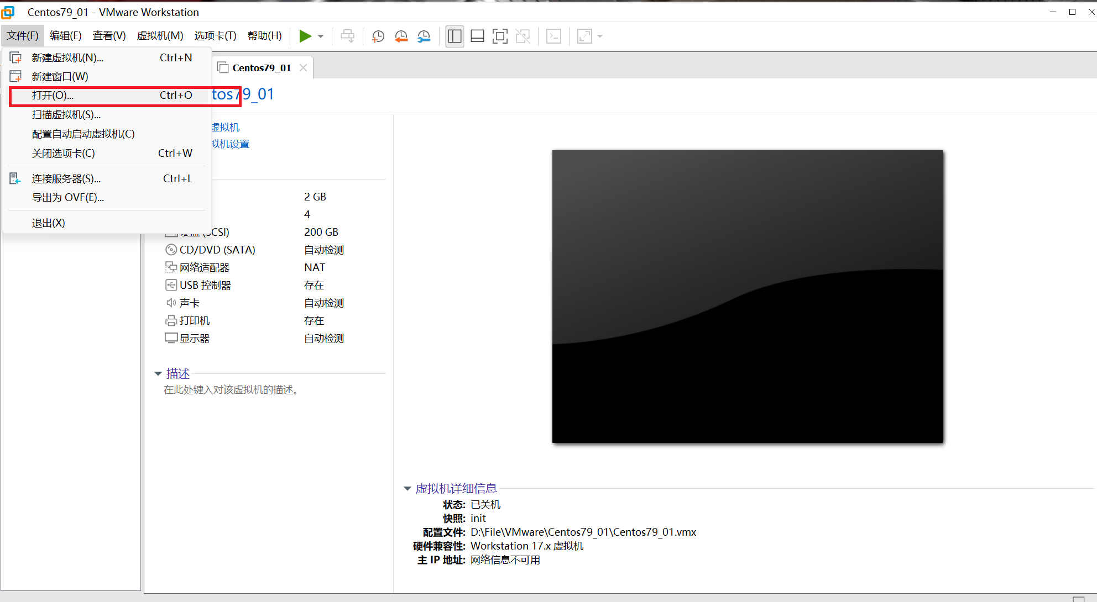Enter full screen mode icon
The width and height of the screenshot is (1097, 602).
[x=500, y=36]
